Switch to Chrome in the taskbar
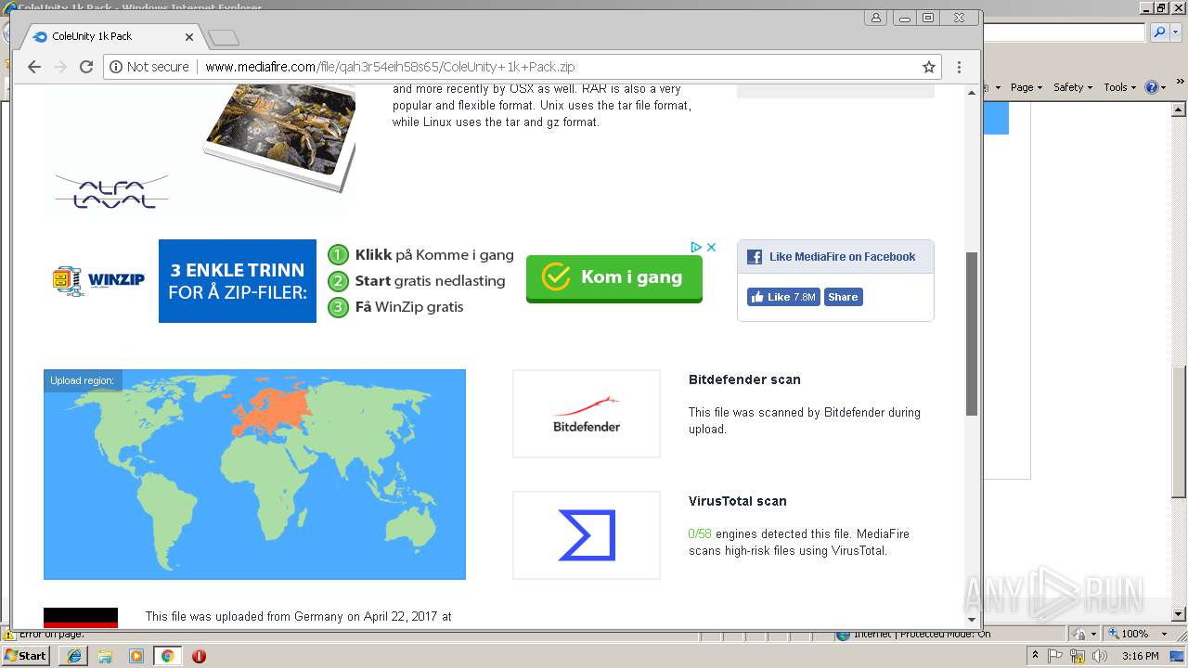Image resolution: width=1188 pixels, height=668 pixels. 168,656
